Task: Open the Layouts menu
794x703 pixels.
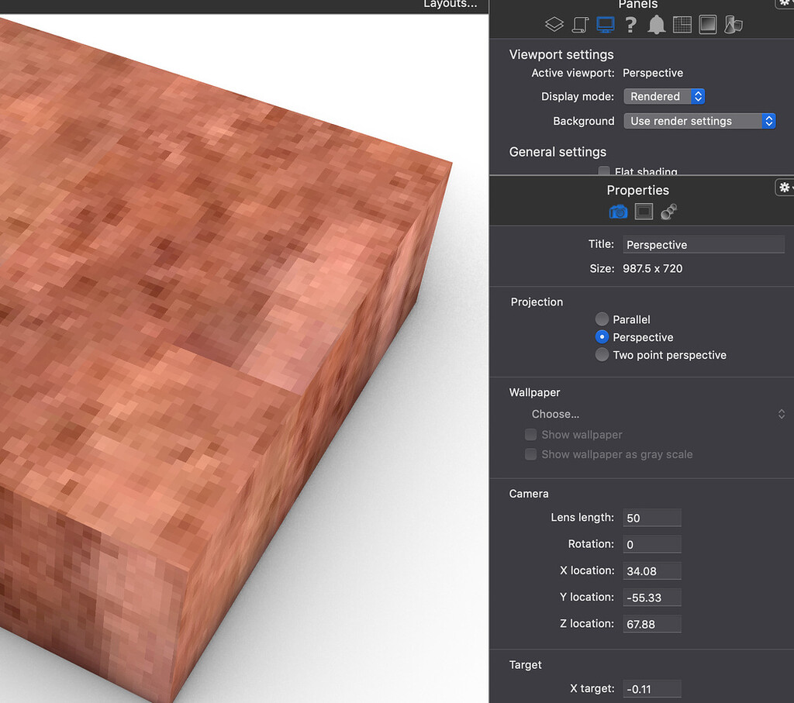Action: coord(450,4)
